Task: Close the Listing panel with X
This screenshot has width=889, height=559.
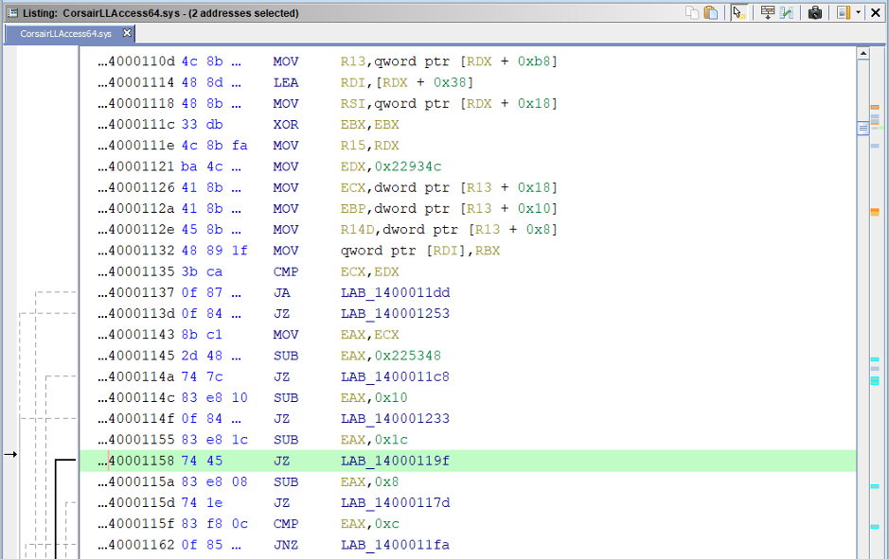Action: pyautogui.click(x=876, y=12)
